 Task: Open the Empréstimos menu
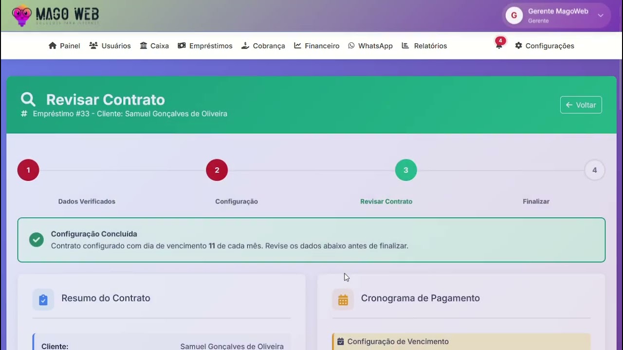click(205, 46)
